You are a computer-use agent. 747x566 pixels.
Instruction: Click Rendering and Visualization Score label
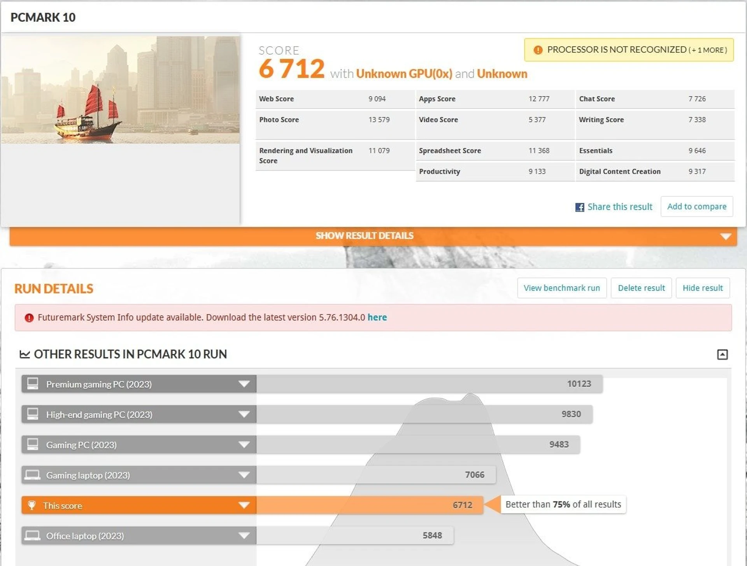click(306, 156)
